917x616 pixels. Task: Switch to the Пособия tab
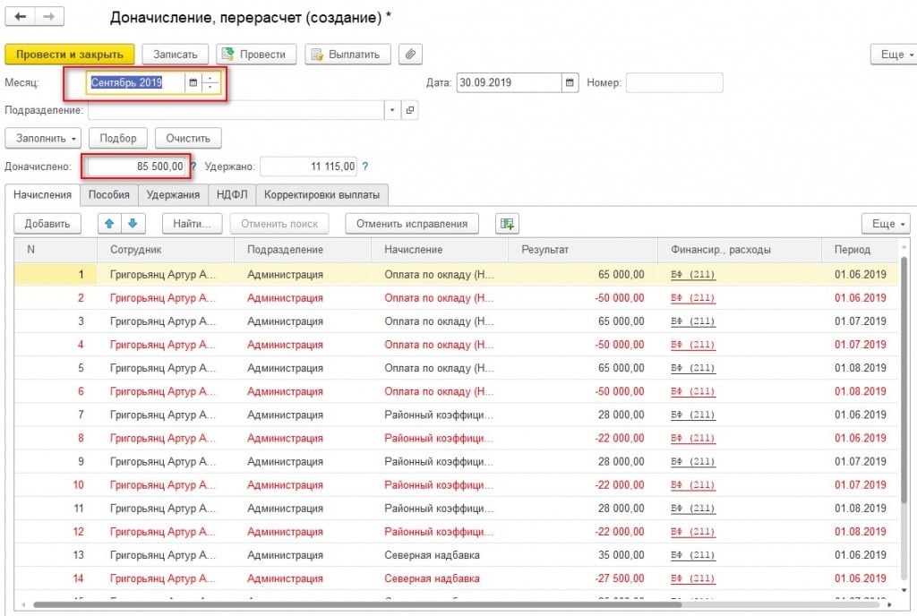pos(108,194)
